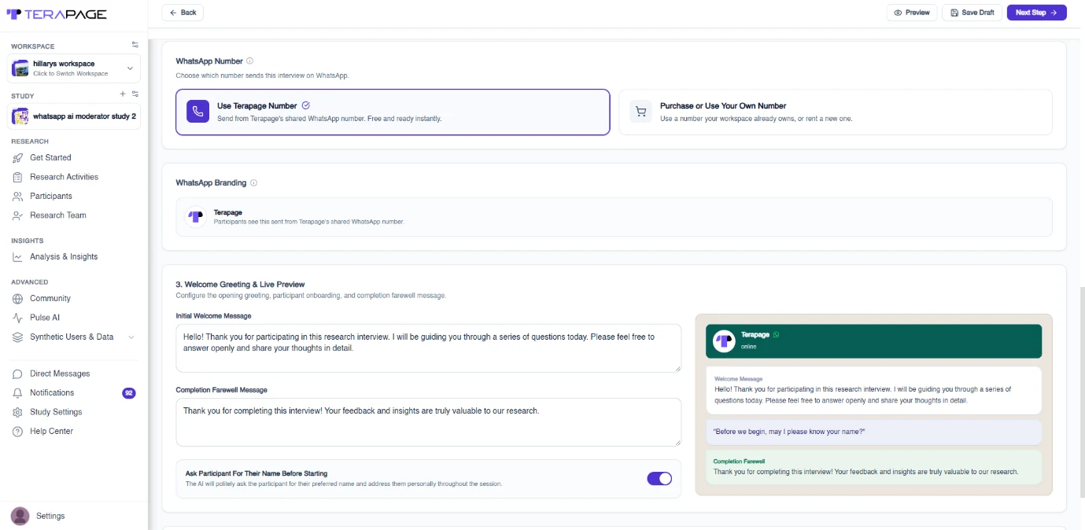Click Terapage logo in branding row
Viewport: 1085px width, 530px height.
196,217
